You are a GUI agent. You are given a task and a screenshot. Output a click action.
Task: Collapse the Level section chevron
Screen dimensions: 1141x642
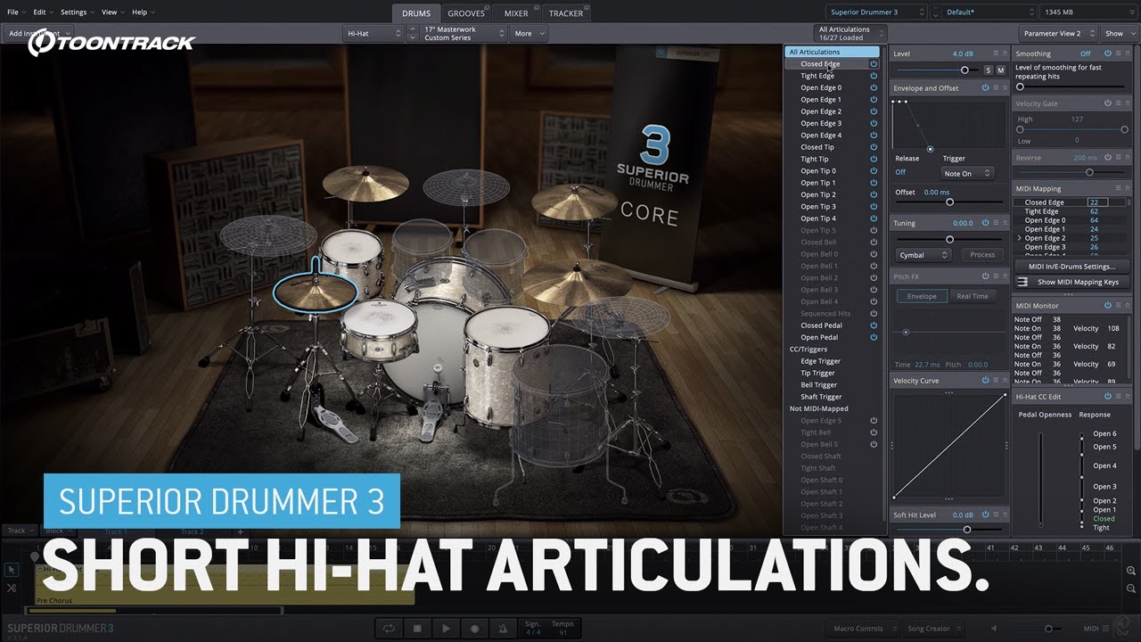1006,53
